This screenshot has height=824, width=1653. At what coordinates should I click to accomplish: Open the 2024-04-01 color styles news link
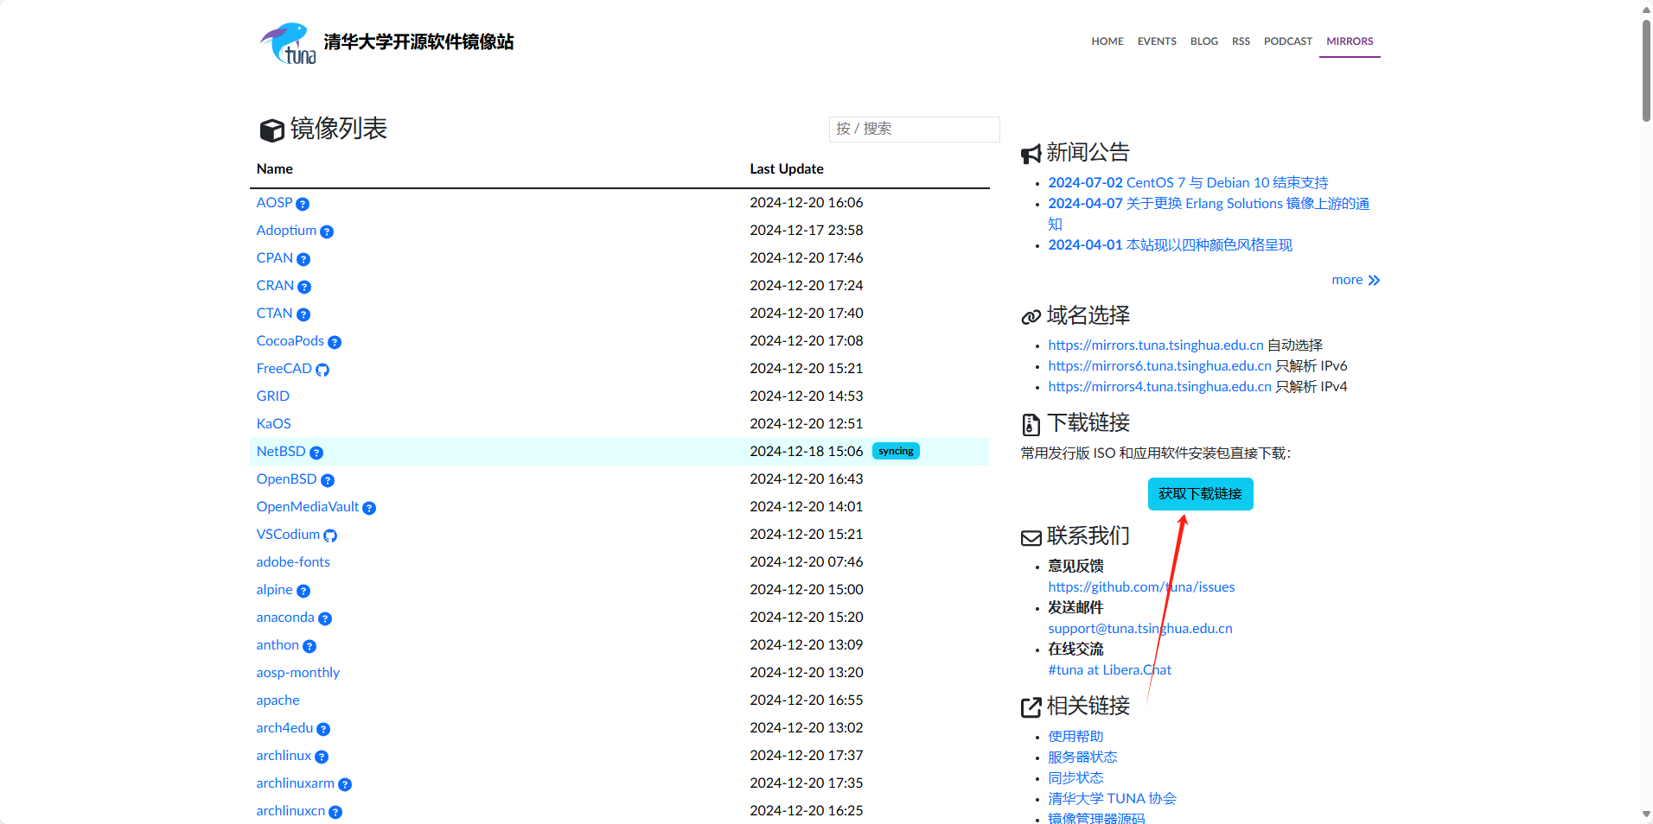(x=1170, y=245)
